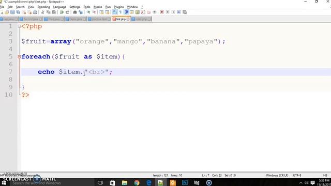
Task: Open the Window menu
Action: click(x=132, y=7)
